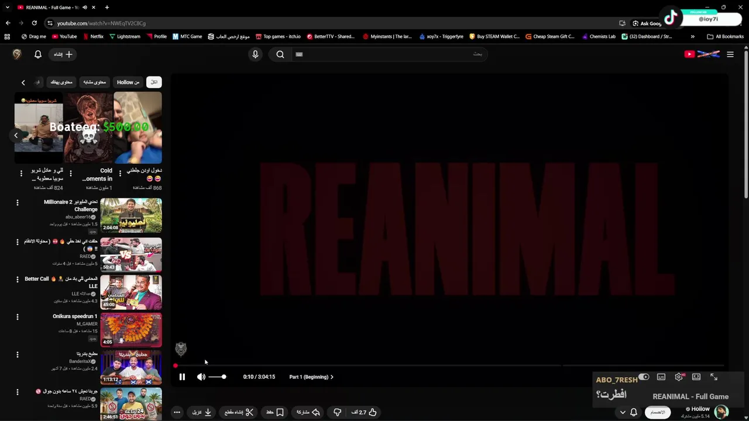Go back in browser history
This screenshot has width=749, height=421.
pyautogui.click(x=8, y=23)
